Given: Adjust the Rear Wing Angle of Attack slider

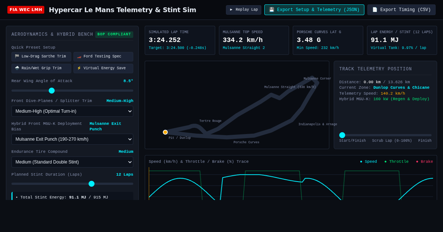Looking at the screenshot, I should [72, 91].
